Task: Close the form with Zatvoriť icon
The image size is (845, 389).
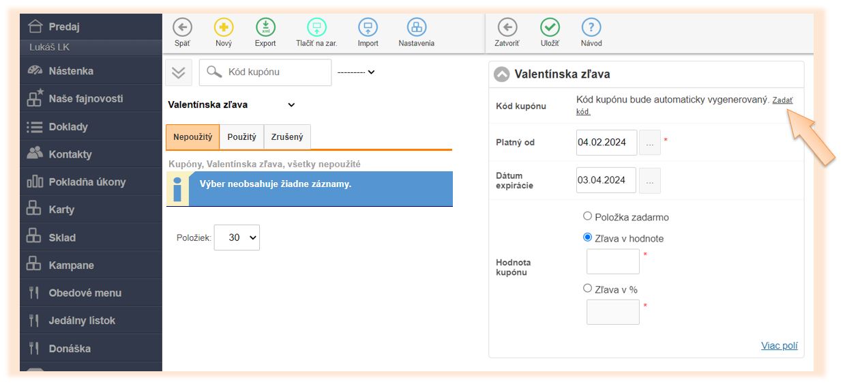Action: (x=507, y=27)
